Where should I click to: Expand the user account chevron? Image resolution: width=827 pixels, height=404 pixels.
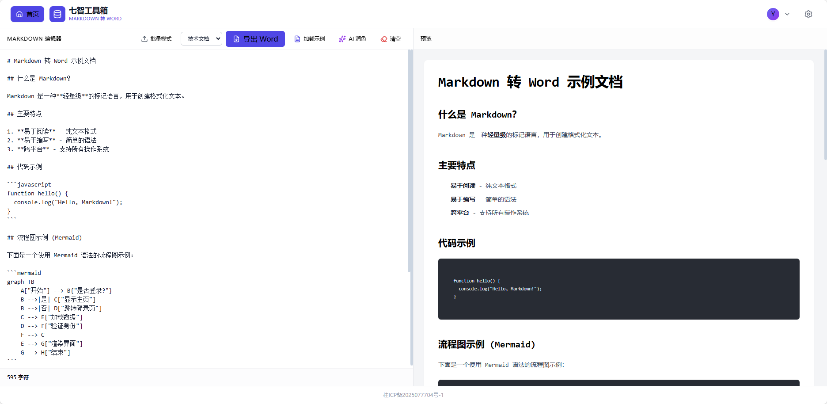787,14
